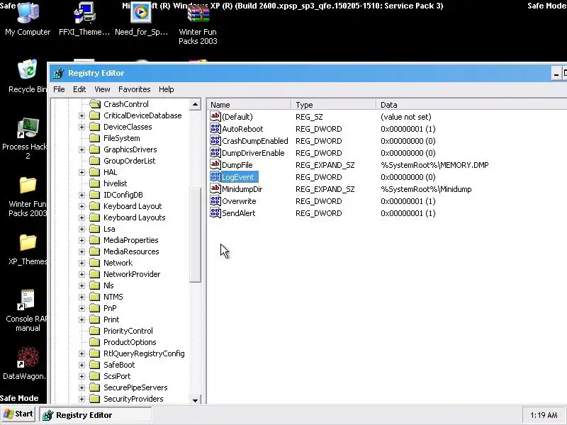Select the ScsiPort tree key

tap(117, 376)
